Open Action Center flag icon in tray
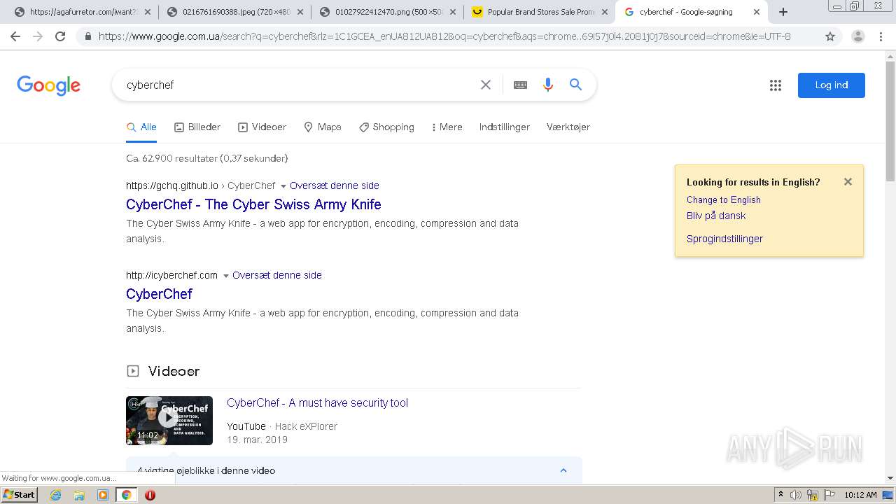 pyautogui.click(x=829, y=495)
